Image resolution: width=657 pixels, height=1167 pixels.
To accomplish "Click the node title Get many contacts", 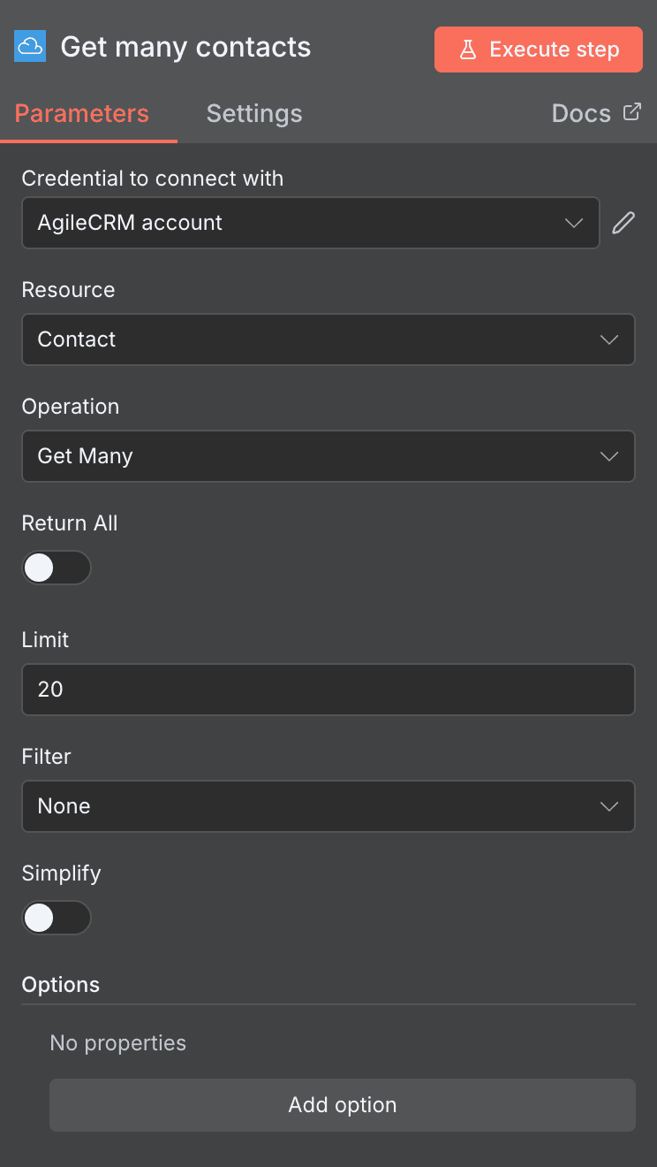I will pos(185,47).
